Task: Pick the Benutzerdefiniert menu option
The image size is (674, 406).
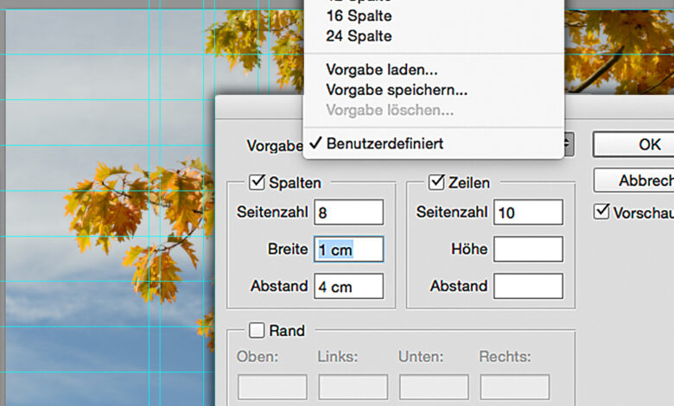Action: [x=385, y=144]
